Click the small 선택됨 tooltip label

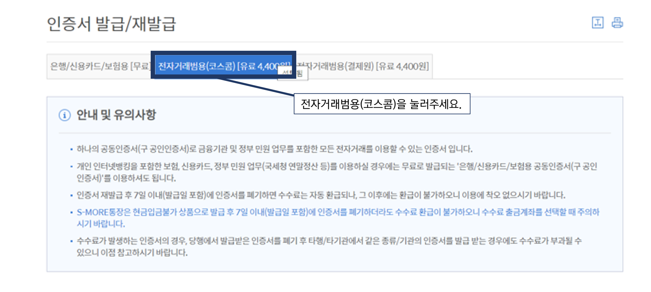click(292, 74)
